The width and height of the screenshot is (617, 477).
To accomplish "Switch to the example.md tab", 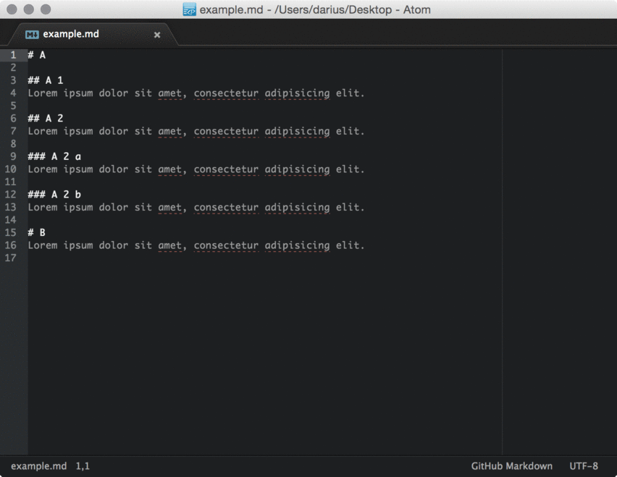I will pyautogui.click(x=71, y=34).
